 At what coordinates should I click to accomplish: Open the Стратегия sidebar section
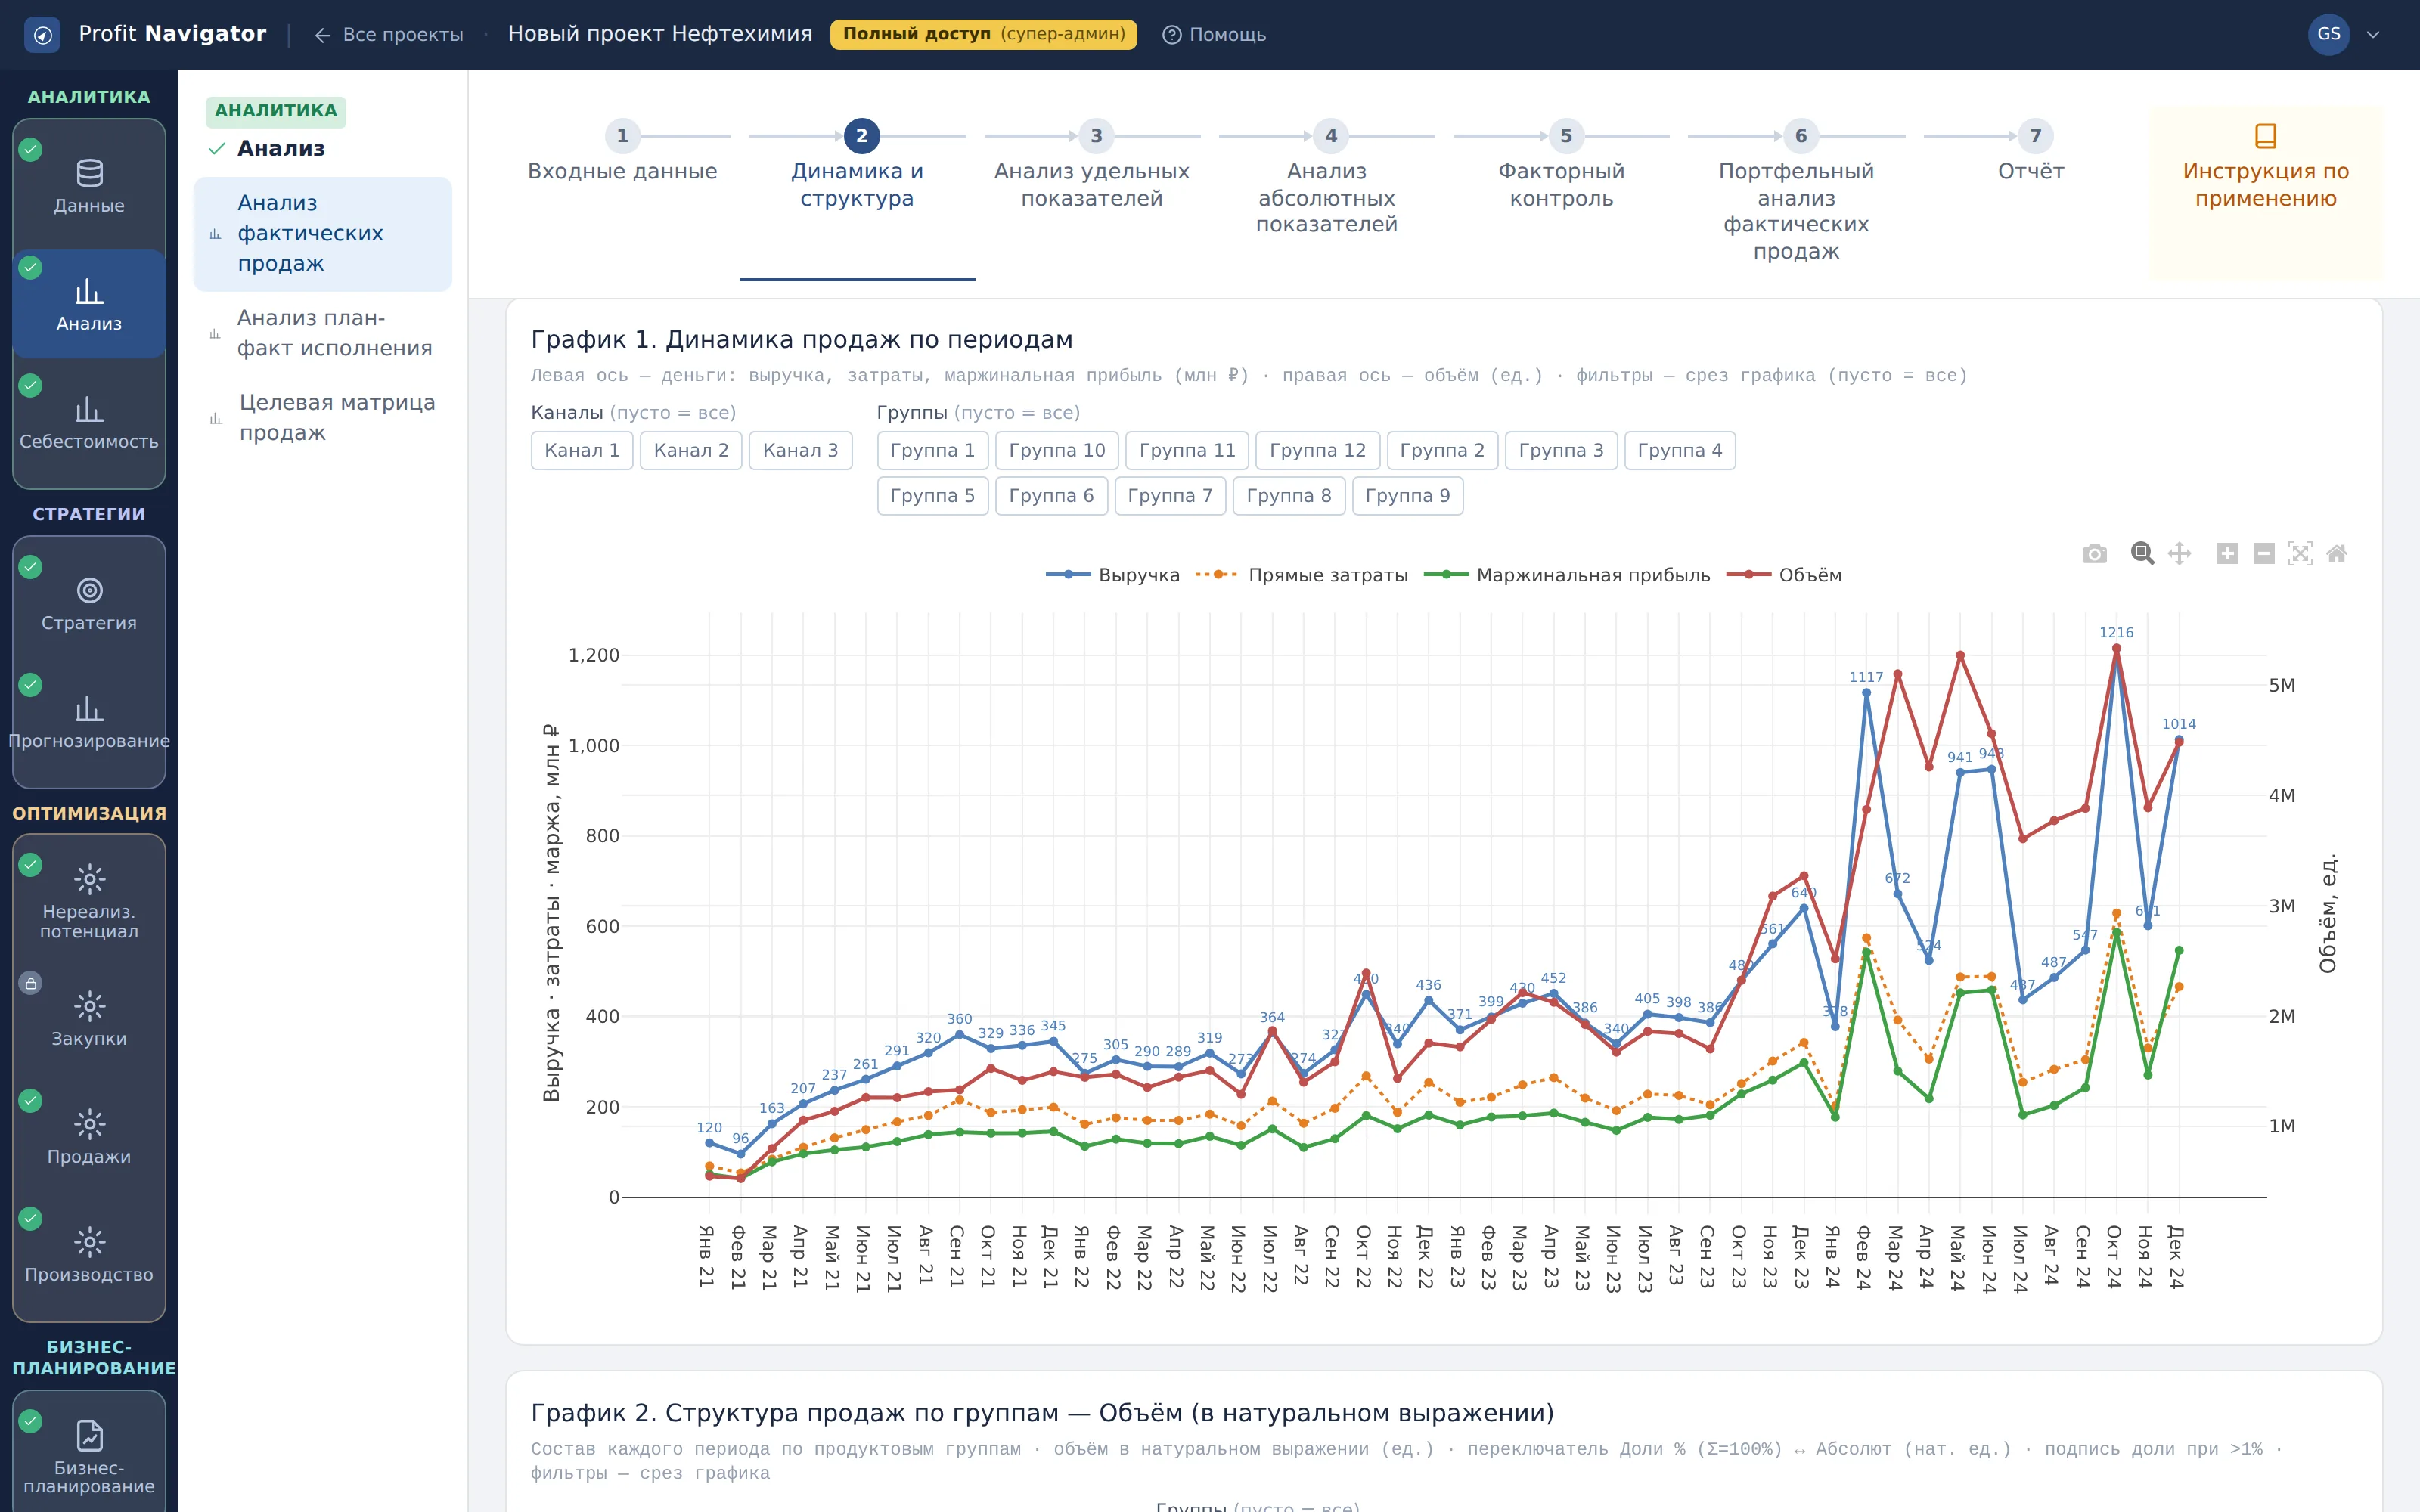click(89, 604)
